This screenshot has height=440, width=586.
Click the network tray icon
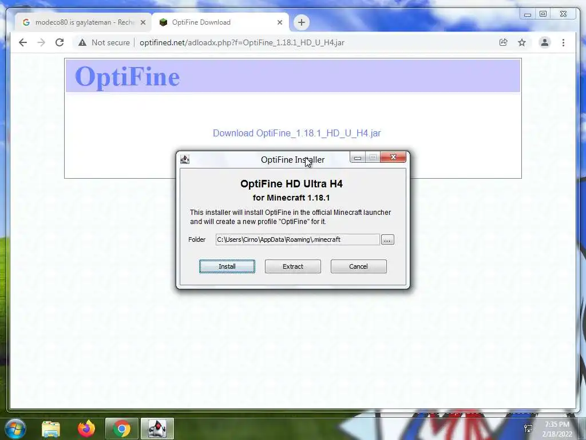[528, 429]
